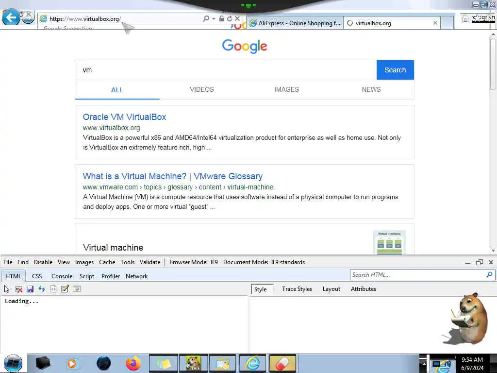Click the Save floppy disk icon in dev tools
Viewport: 497px width, 373px height.
pyautogui.click(x=30, y=289)
